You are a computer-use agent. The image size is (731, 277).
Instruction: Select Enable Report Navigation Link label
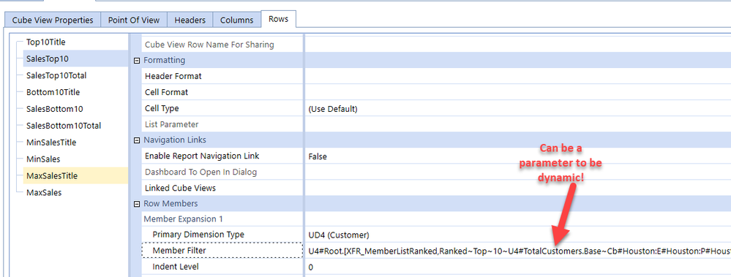(202, 156)
